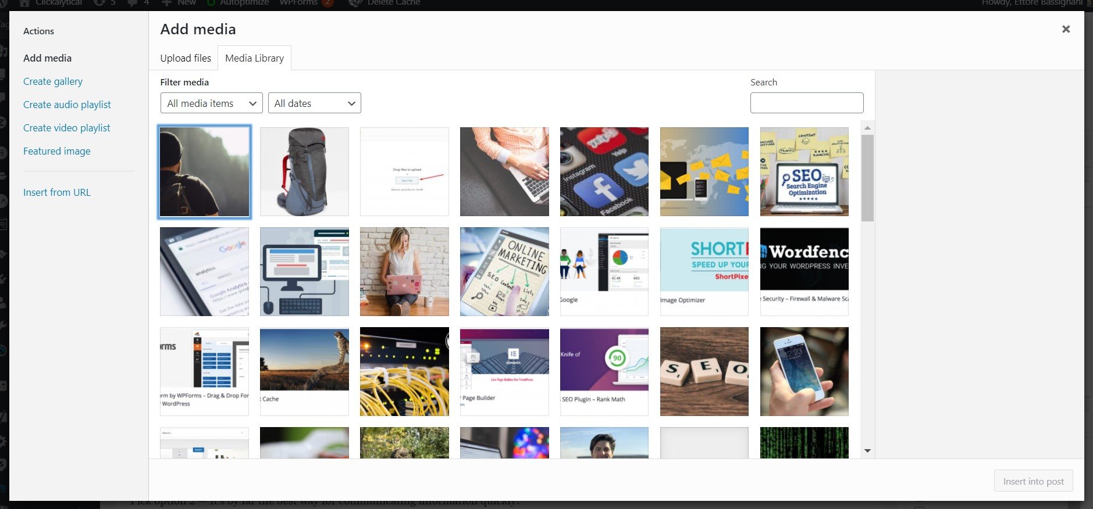
Task: Open Create gallery action
Action: 53,81
